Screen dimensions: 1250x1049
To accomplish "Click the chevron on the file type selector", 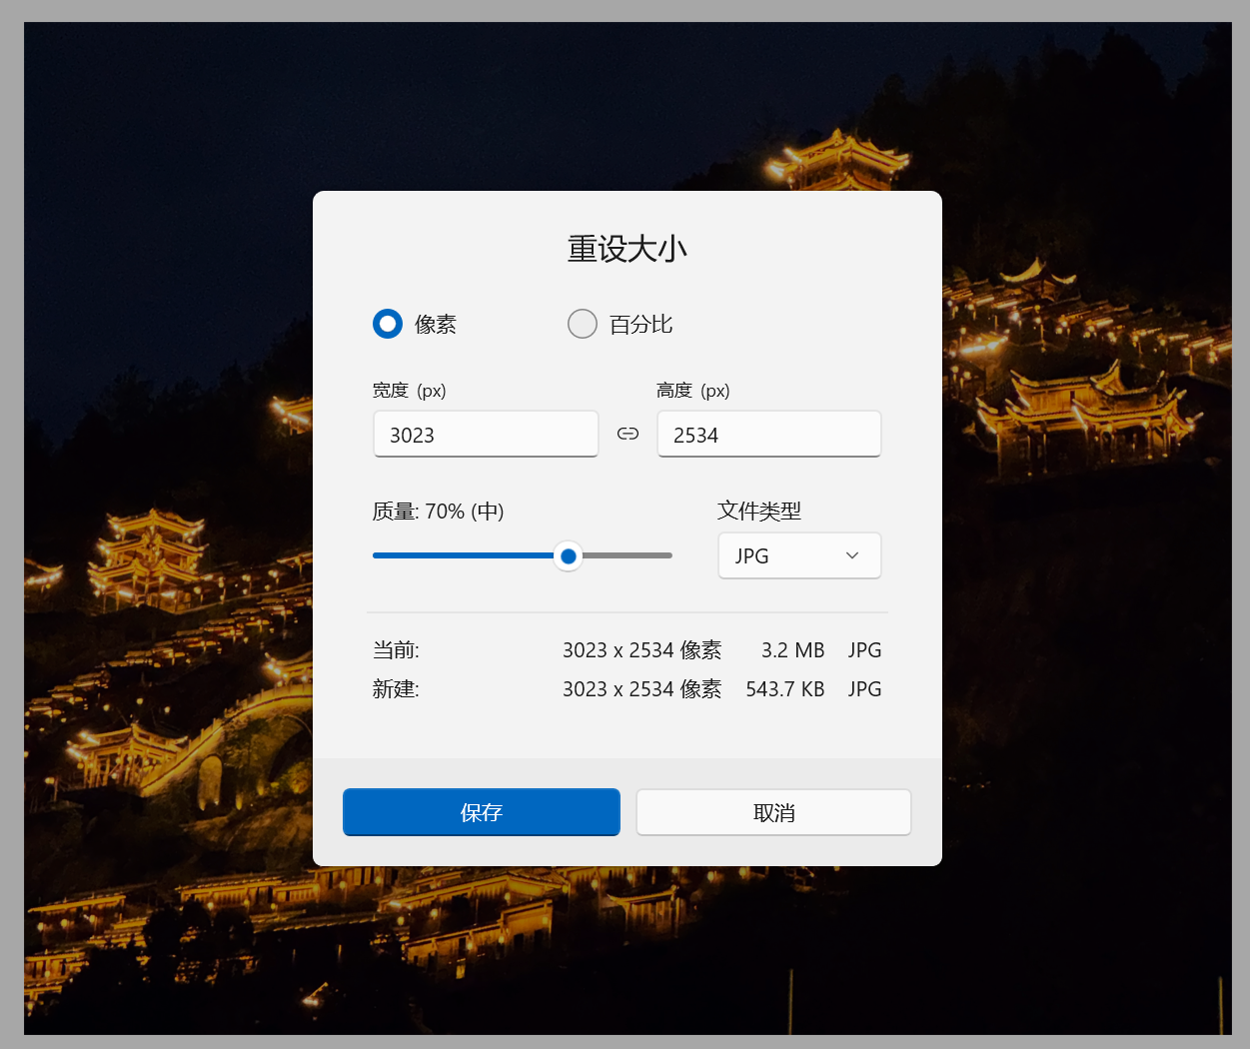I will click(x=851, y=555).
